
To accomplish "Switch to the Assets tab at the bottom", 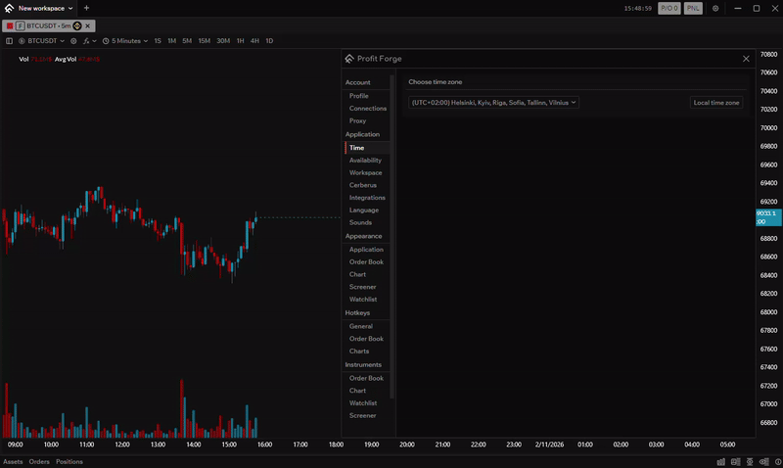I will (x=13, y=462).
